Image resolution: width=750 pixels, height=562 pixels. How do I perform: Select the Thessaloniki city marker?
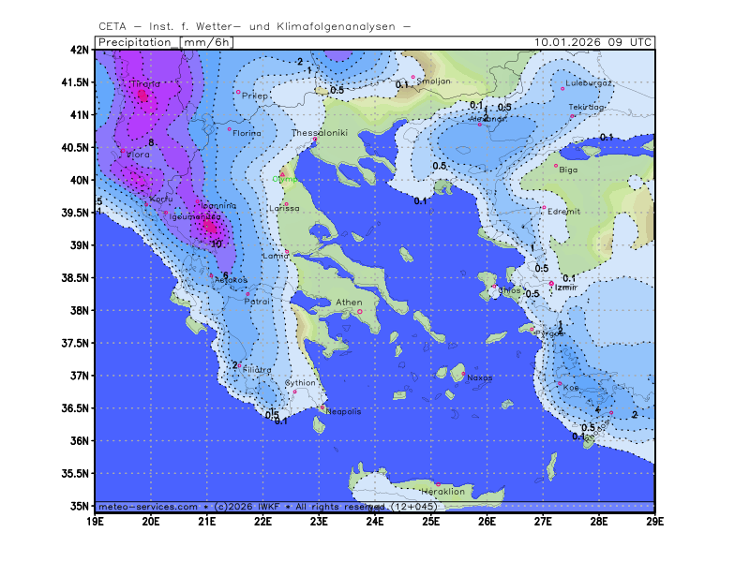[x=315, y=140]
